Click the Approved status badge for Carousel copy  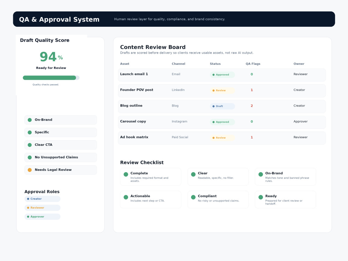click(222, 122)
